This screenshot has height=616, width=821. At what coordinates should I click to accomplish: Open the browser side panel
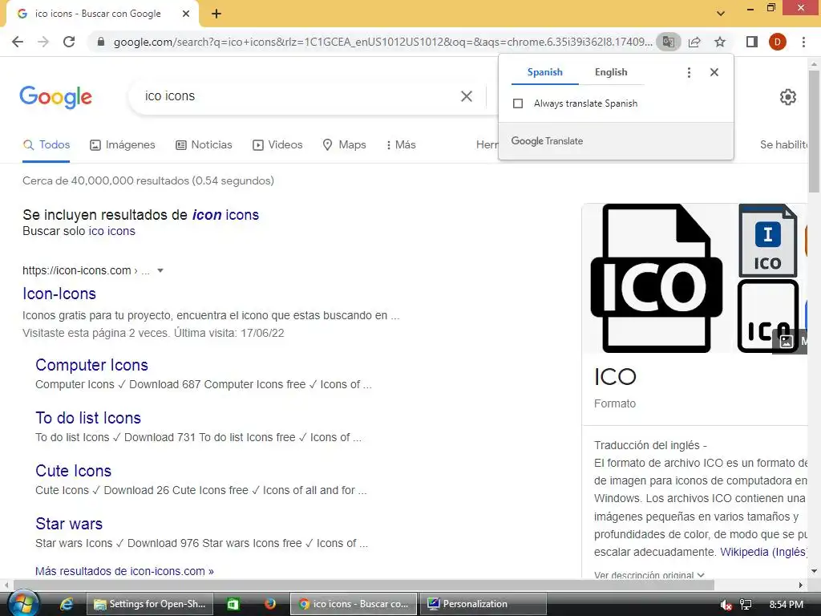[x=752, y=42]
